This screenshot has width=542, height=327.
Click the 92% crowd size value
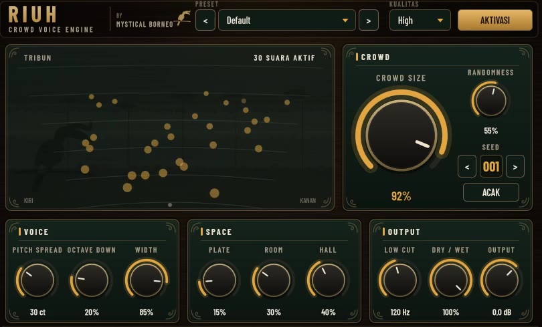(401, 196)
